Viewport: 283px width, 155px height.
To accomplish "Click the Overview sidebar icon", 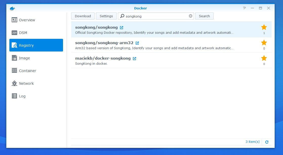I will [14, 20].
